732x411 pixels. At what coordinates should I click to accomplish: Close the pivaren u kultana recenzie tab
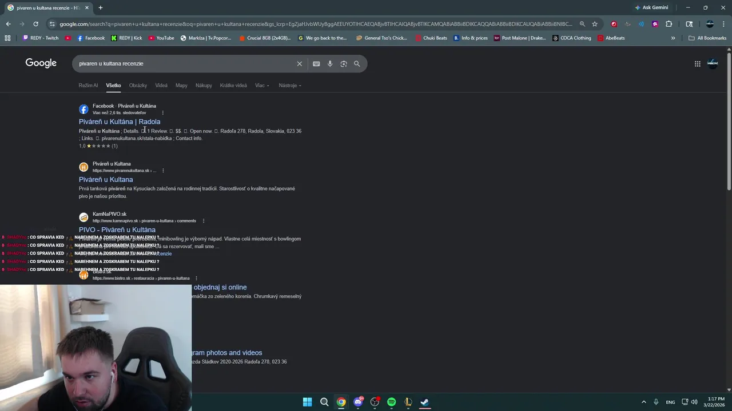pos(87,8)
